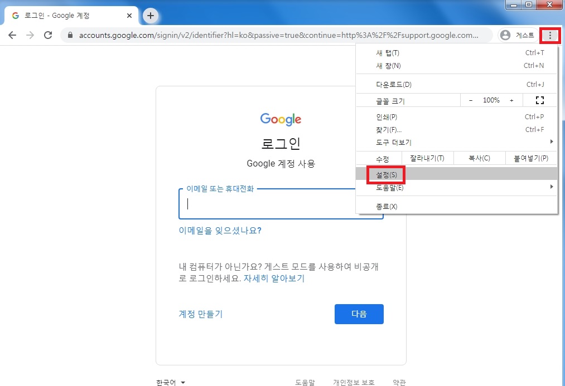Open 다운로드(D) from the menu
Viewport: 565px width, 386px height.
point(457,85)
